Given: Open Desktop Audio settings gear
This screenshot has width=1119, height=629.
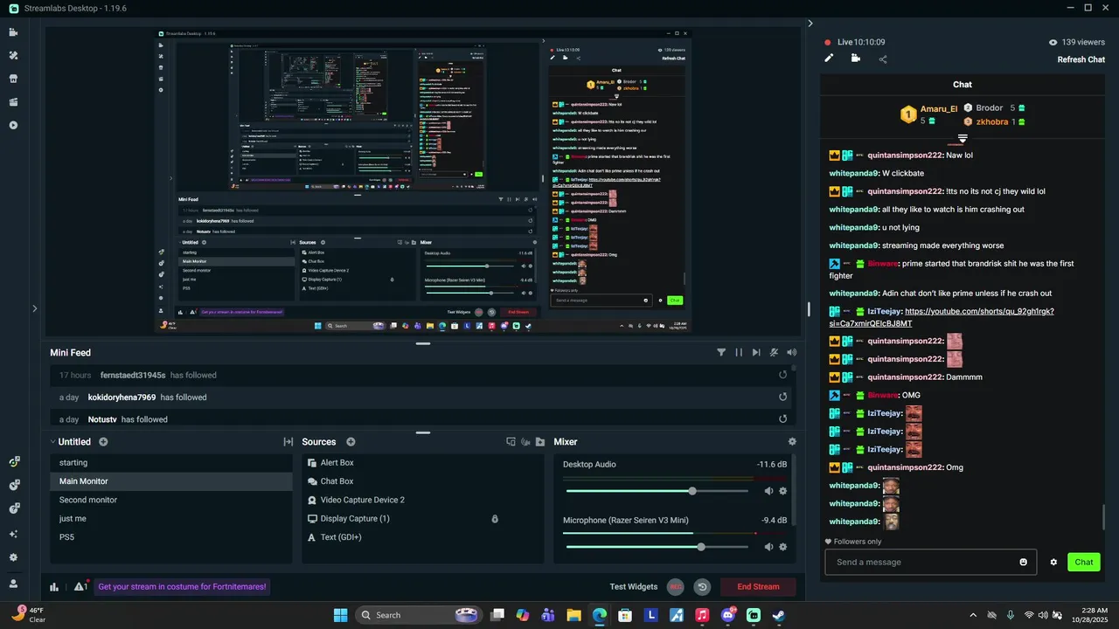Looking at the screenshot, I should (x=782, y=491).
